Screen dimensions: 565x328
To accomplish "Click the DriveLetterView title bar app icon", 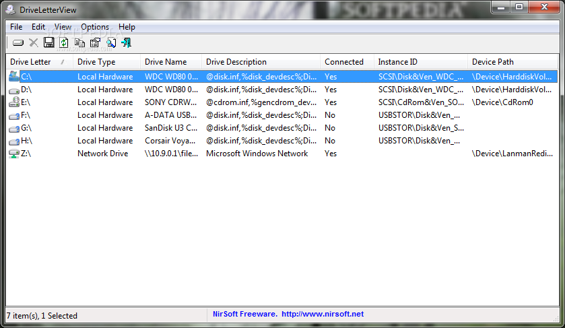I will click(x=11, y=9).
